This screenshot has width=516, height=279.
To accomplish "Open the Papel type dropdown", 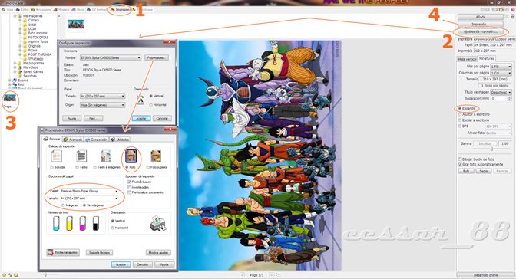I will (x=89, y=191).
